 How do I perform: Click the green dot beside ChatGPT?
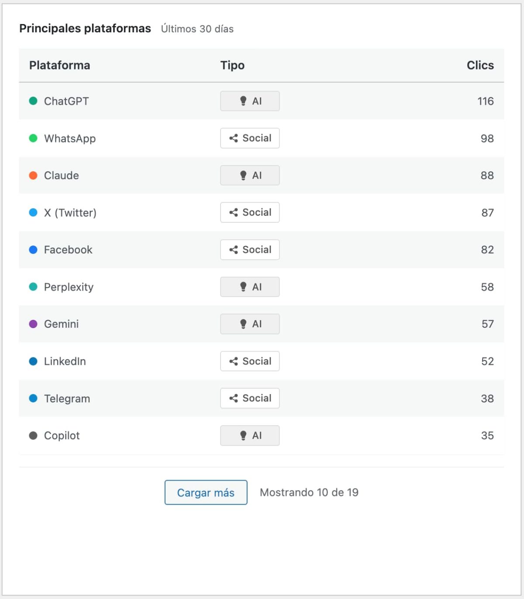33,101
